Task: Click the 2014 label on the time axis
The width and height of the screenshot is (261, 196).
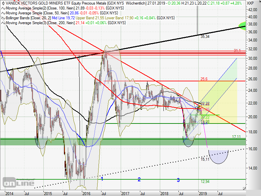Action: [9, 193]
